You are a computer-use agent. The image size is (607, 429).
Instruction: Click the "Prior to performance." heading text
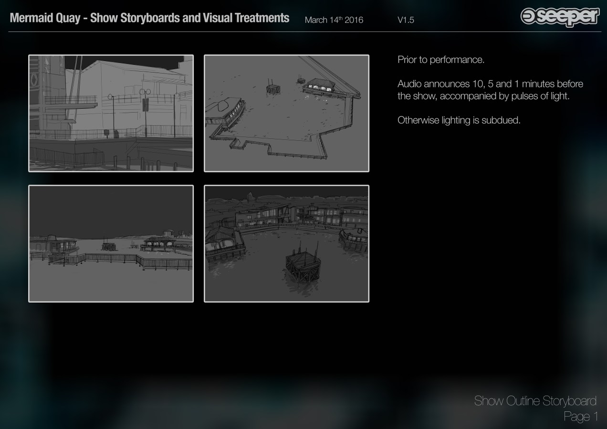pyautogui.click(x=441, y=60)
